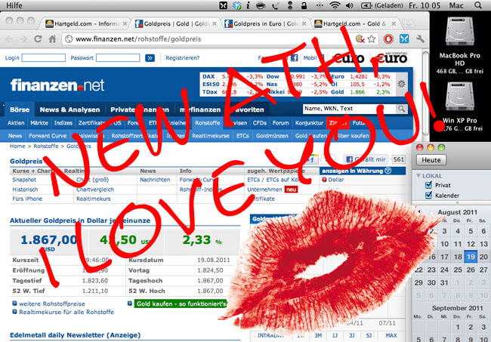Click the battery status in menu bar
Image resolution: width=491 pixels, height=342 pixels.
[x=382, y=5]
